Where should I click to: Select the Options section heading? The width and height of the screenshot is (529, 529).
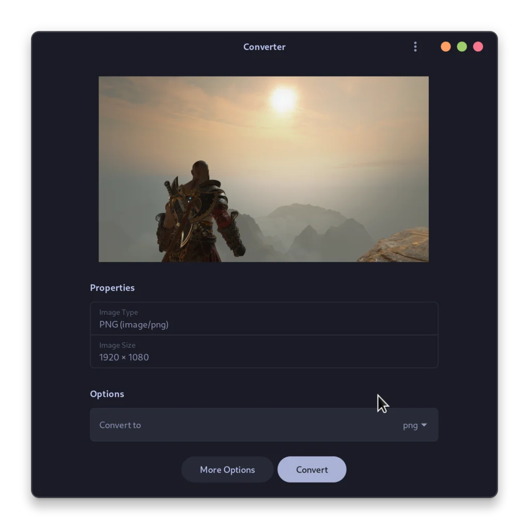pyautogui.click(x=107, y=394)
